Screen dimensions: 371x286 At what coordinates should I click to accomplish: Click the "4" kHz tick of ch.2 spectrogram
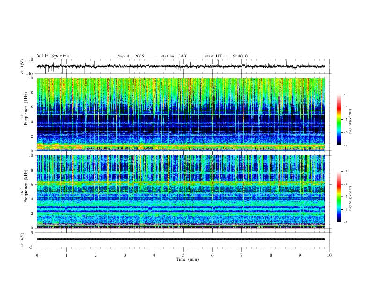tap(33, 199)
